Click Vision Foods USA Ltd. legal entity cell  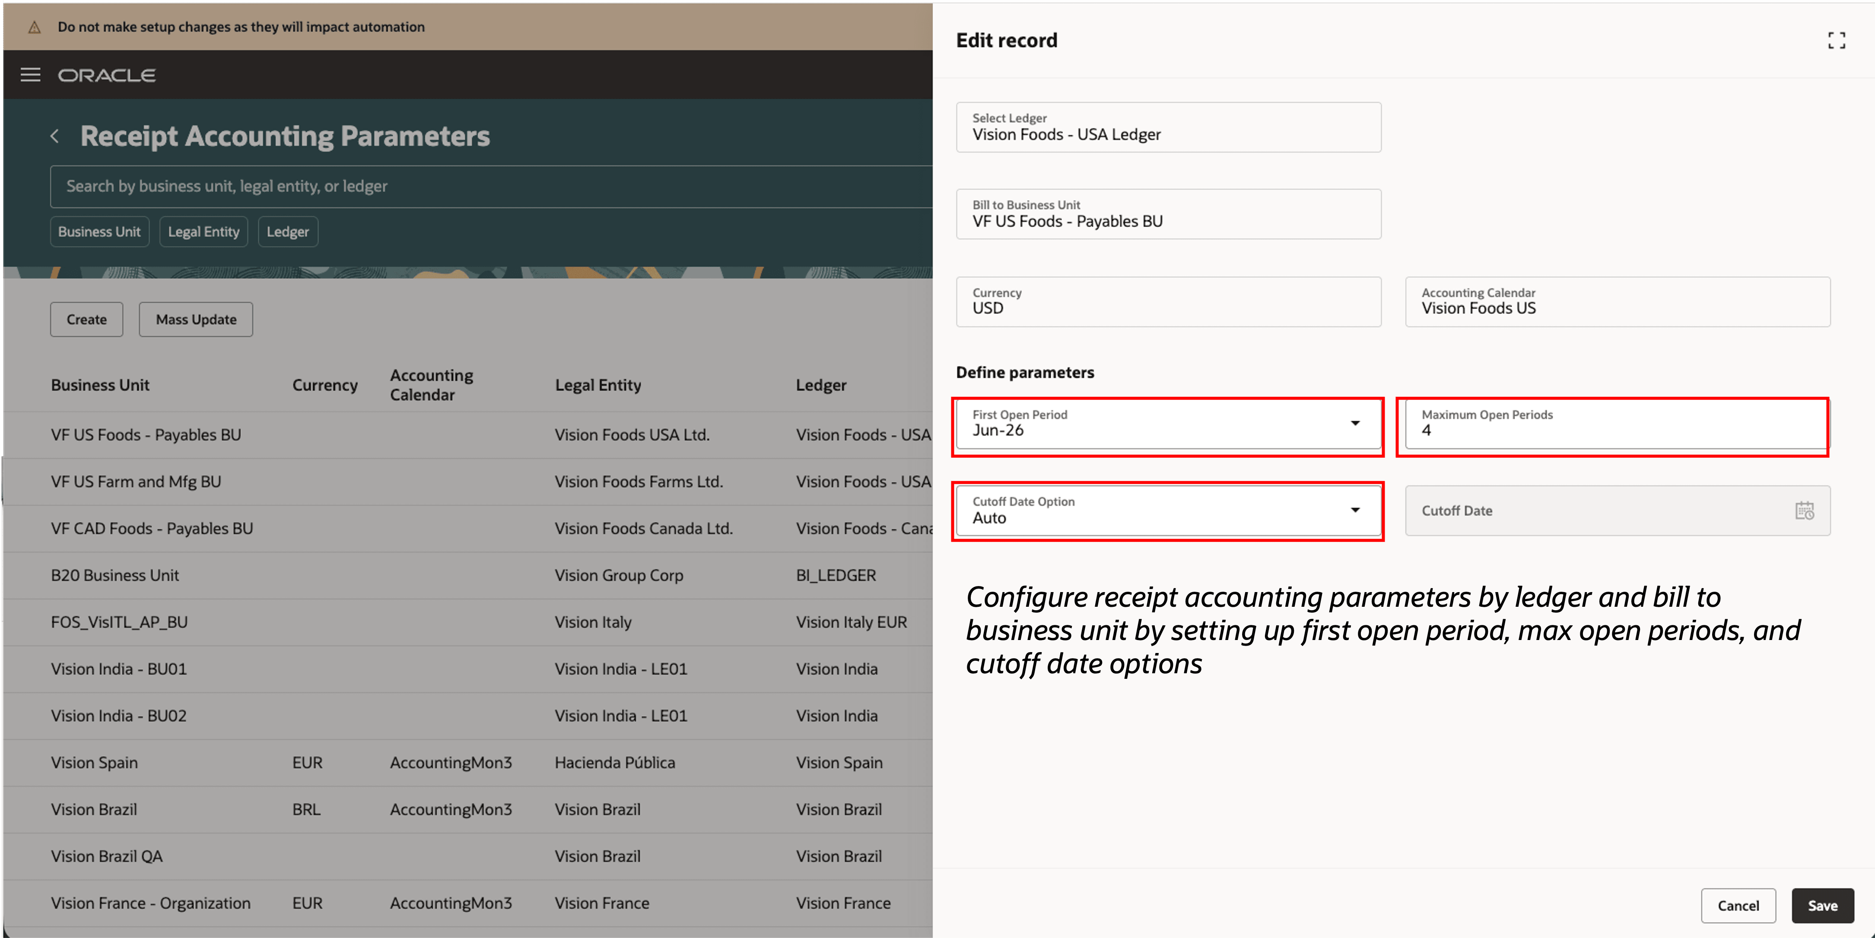click(x=632, y=435)
